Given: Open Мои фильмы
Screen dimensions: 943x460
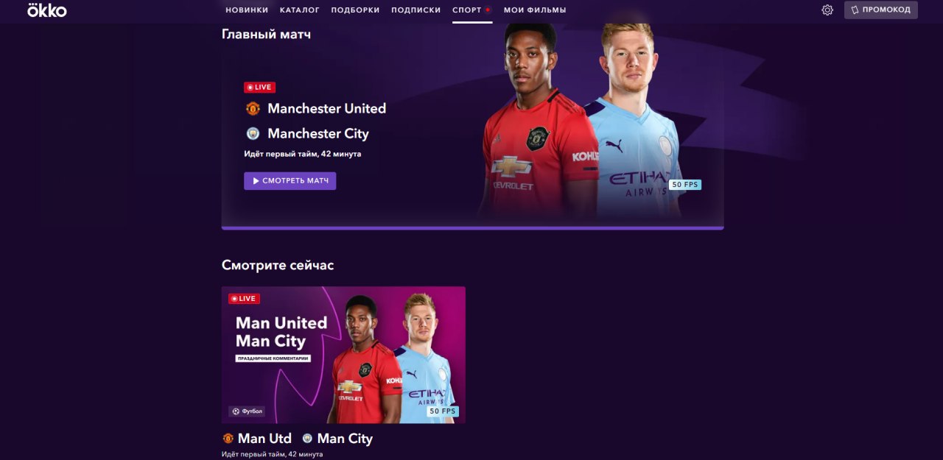Looking at the screenshot, I should 535,10.
